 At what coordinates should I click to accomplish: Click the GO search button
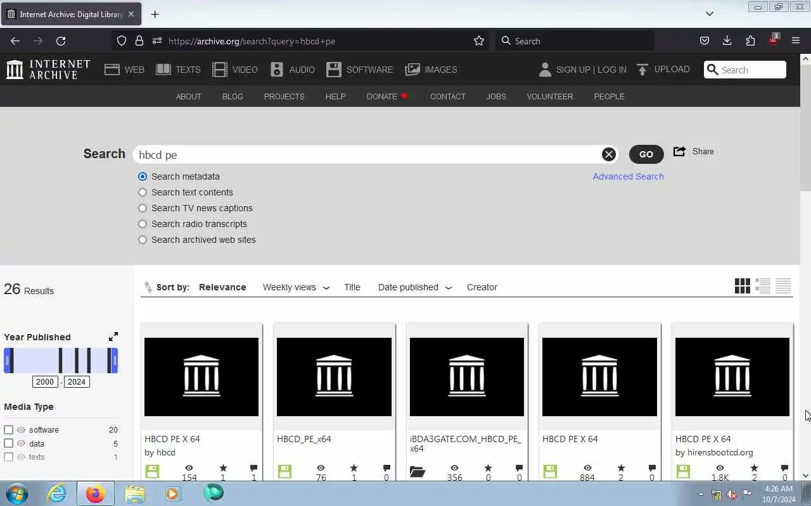tap(646, 154)
